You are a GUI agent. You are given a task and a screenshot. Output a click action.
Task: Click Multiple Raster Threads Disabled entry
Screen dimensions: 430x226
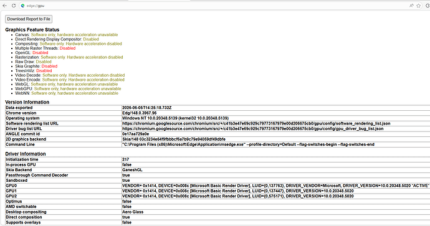point(45,48)
